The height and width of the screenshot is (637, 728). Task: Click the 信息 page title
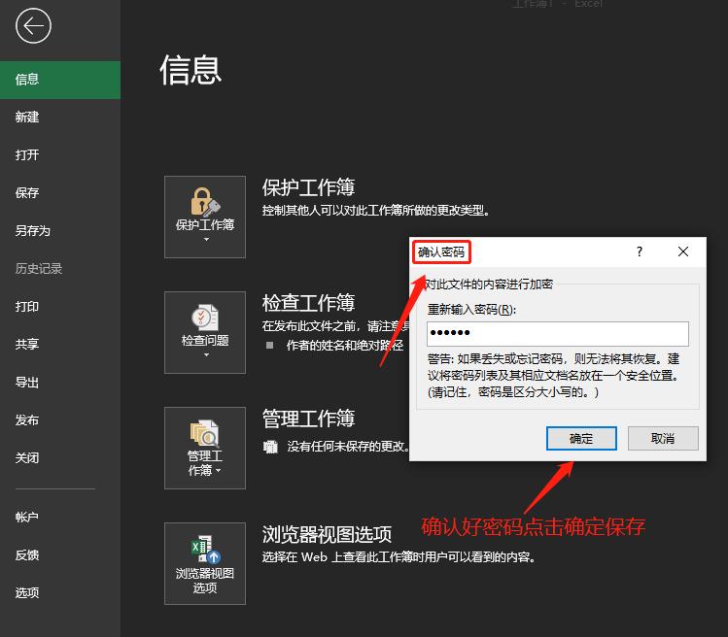point(191,70)
